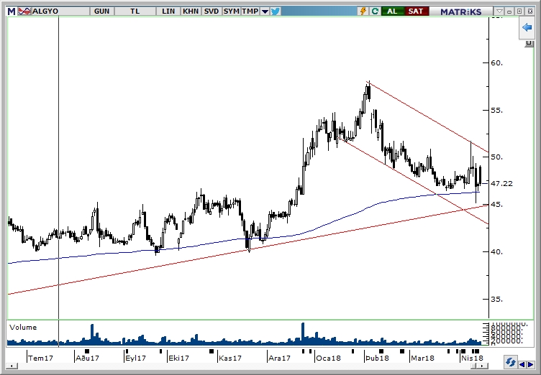Image resolution: width=541 pixels, height=375 pixels.
Task: Click the red SAT sell button
Action: click(416, 11)
